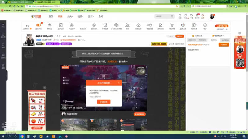
Task: Open the 视频投稿 video upload icon
Action: [x=194, y=25]
